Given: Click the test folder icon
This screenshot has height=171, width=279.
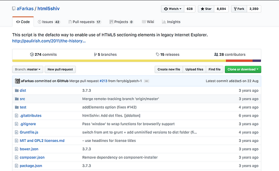Looking at the screenshot, I should 17,107.
